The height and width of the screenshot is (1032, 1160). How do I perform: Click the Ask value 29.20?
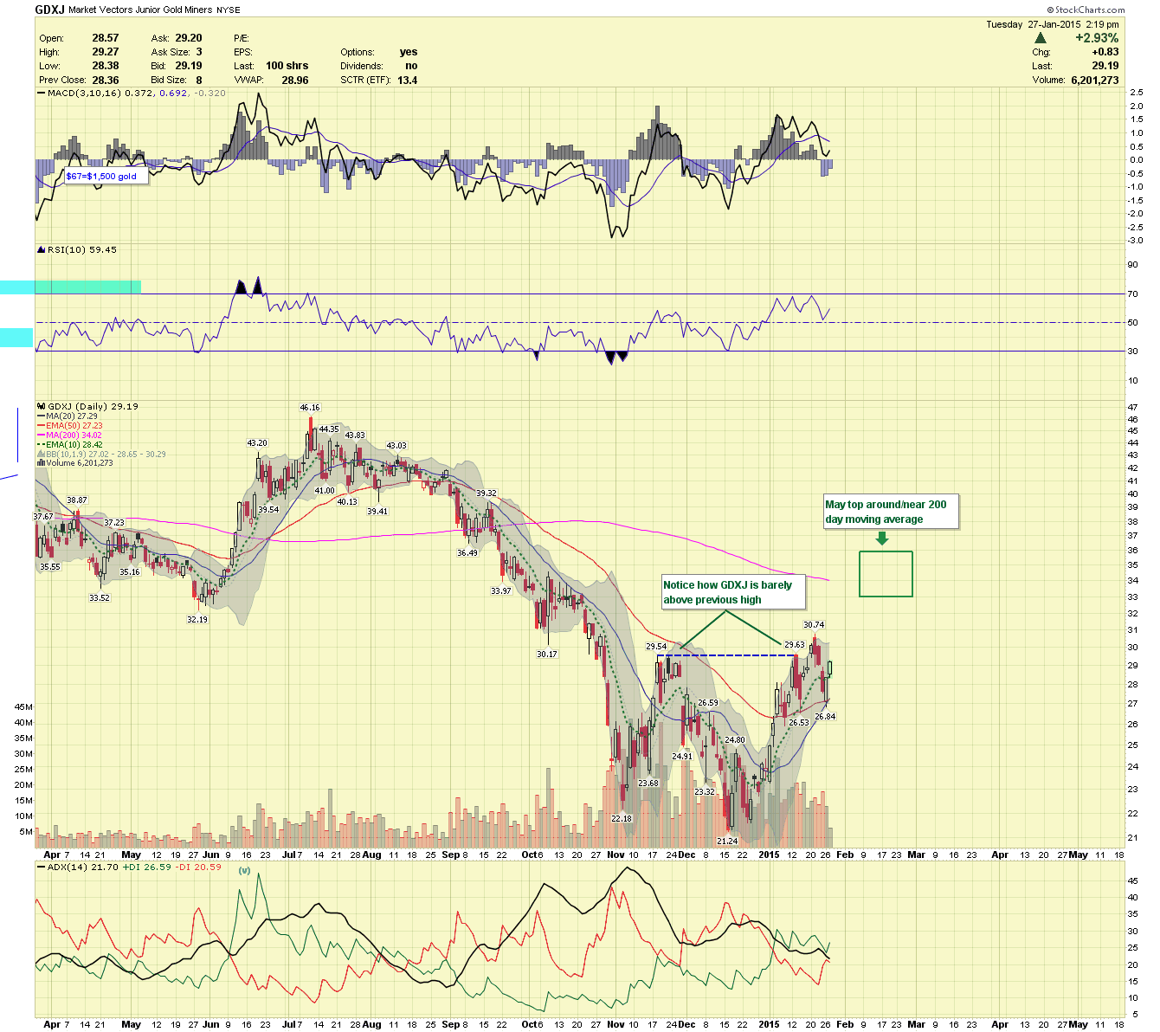[x=189, y=38]
